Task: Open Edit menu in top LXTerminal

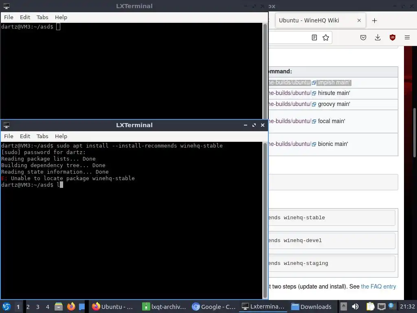Action: coord(25,17)
